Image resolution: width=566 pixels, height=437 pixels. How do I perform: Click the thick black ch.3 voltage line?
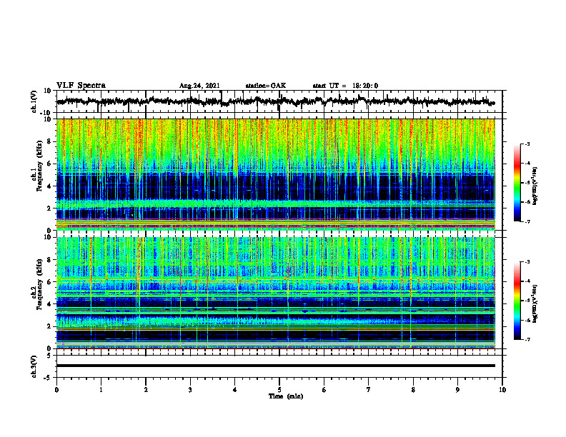coord(275,366)
